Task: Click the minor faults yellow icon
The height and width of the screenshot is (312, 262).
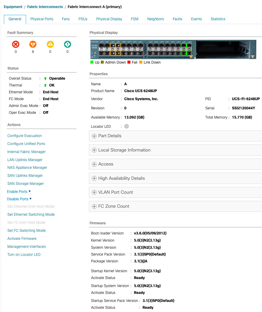Action: point(50,44)
